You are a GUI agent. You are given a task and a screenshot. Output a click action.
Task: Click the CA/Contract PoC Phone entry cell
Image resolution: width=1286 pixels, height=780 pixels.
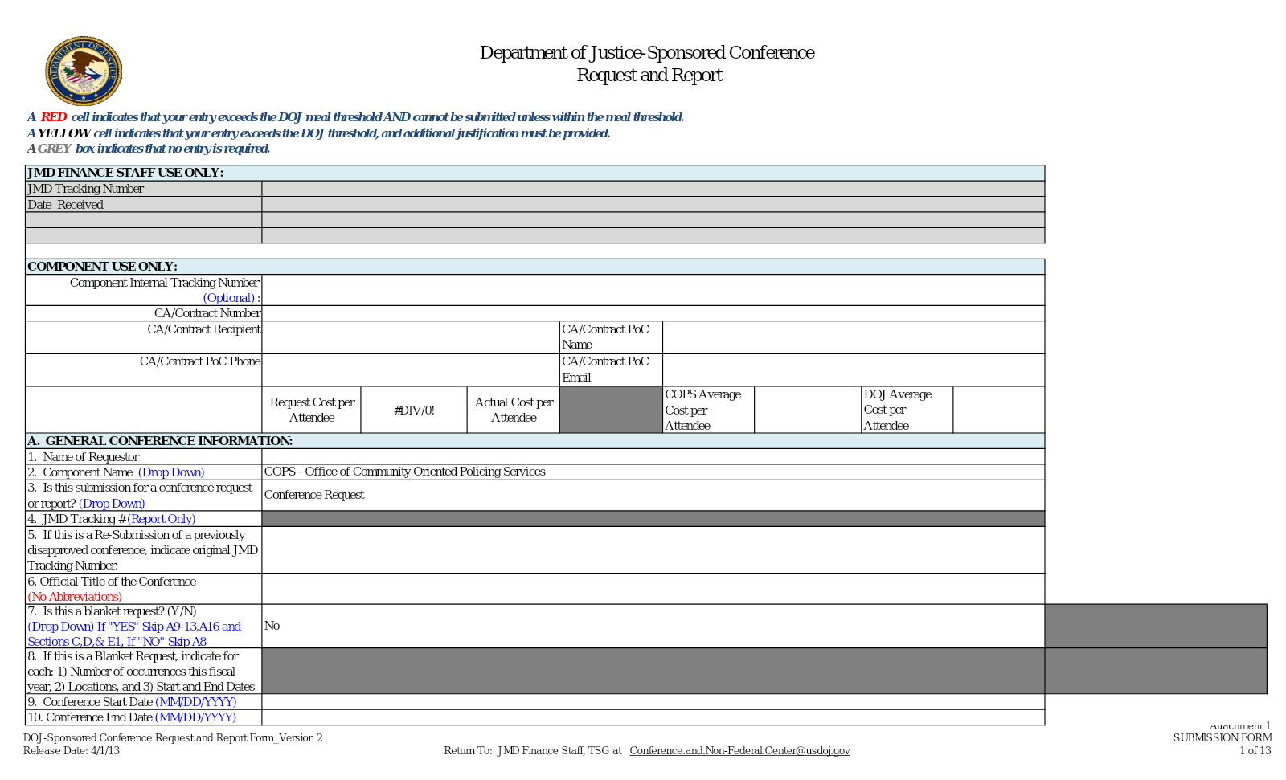pyautogui.click(x=411, y=370)
